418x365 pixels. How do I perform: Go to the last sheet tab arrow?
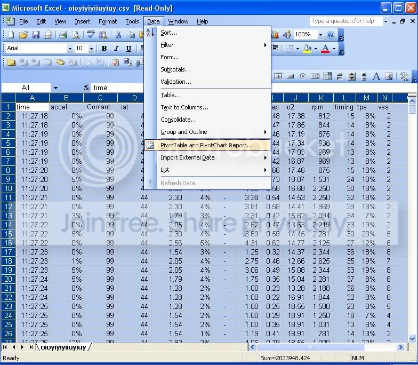(31, 347)
